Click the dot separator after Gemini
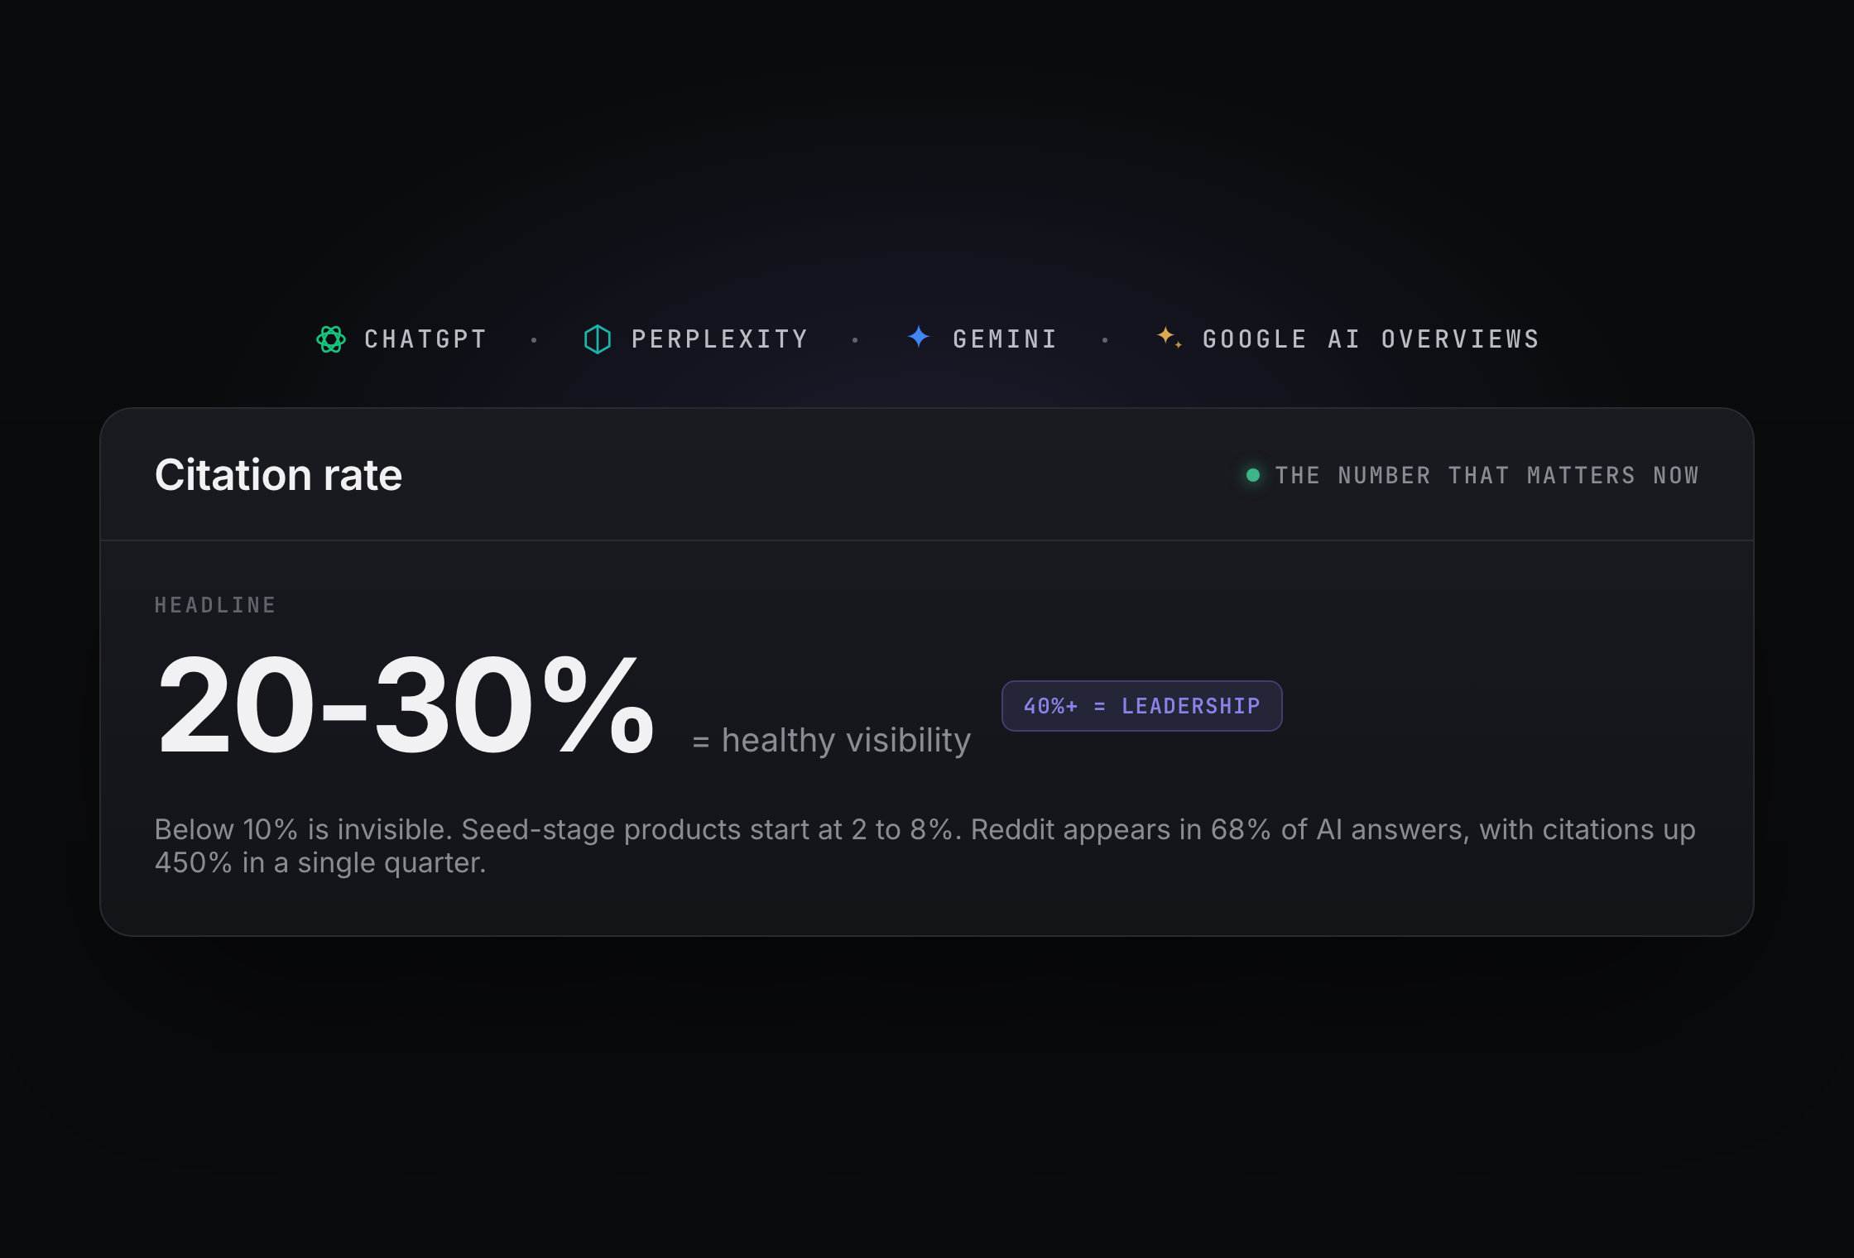Screen dimensions: 1854x1258 coord(1105,340)
